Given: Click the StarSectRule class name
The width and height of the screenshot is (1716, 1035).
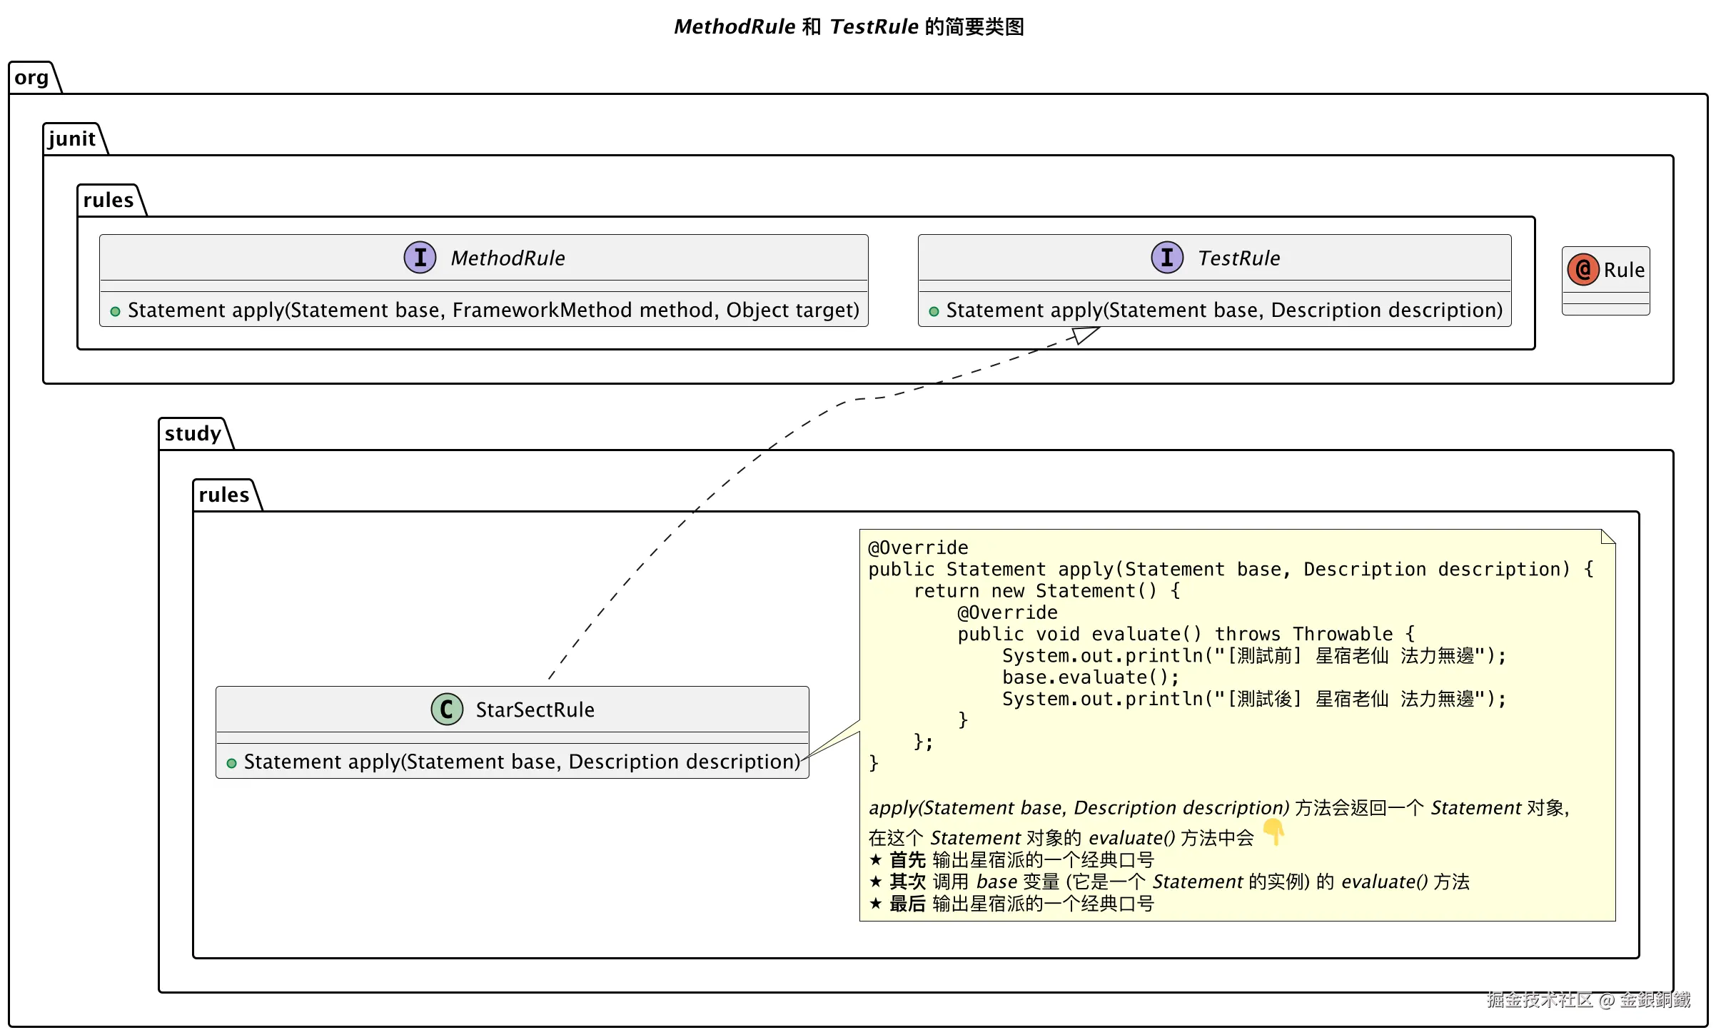Looking at the screenshot, I should point(535,710).
